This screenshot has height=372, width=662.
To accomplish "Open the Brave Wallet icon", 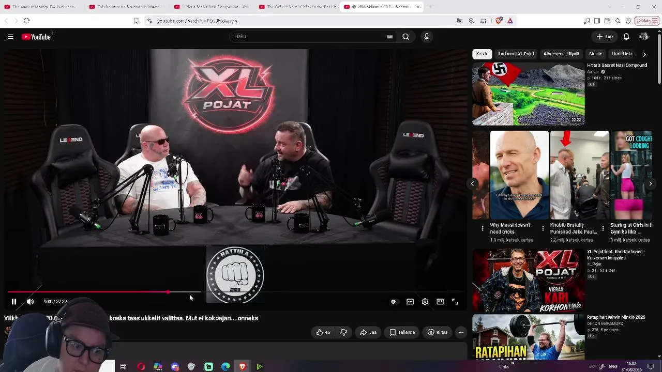I will click(x=607, y=21).
